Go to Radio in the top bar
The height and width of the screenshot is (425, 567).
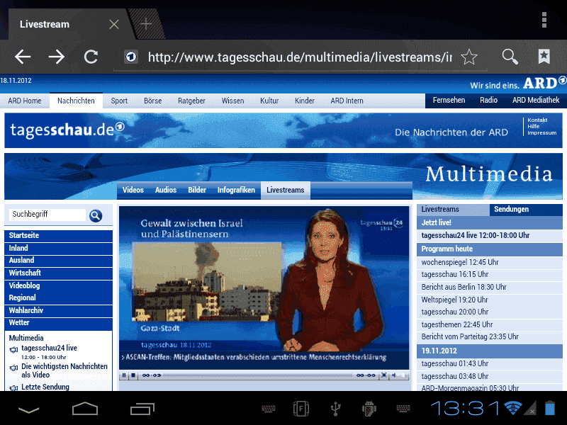click(x=488, y=100)
